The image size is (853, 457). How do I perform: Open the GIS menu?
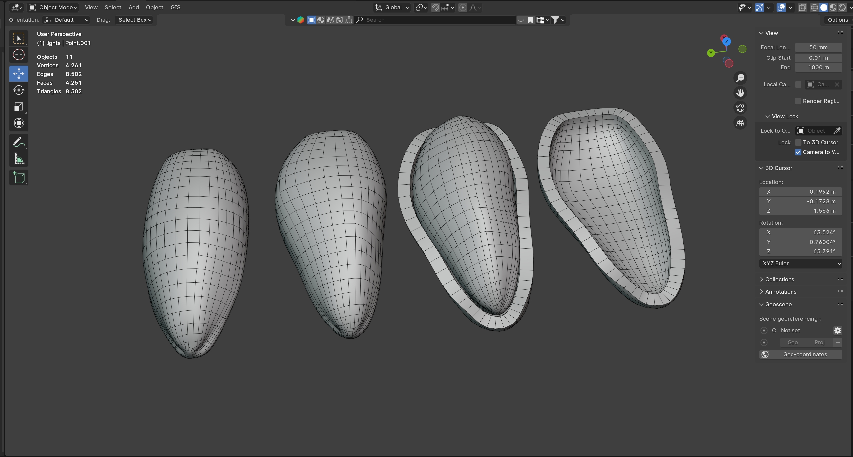[175, 7]
